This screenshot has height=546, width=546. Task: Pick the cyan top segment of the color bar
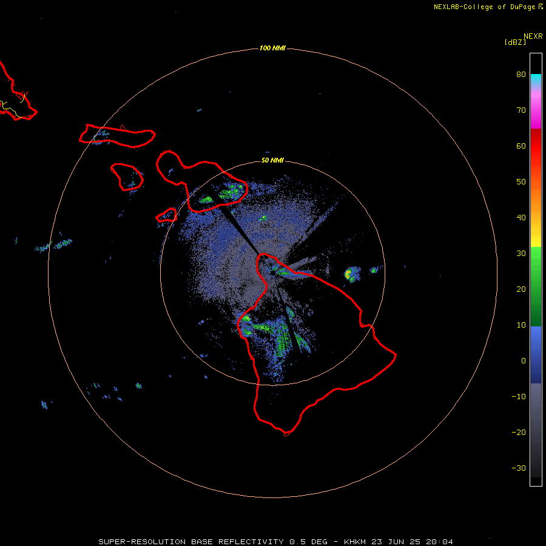click(x=536, y=80)
